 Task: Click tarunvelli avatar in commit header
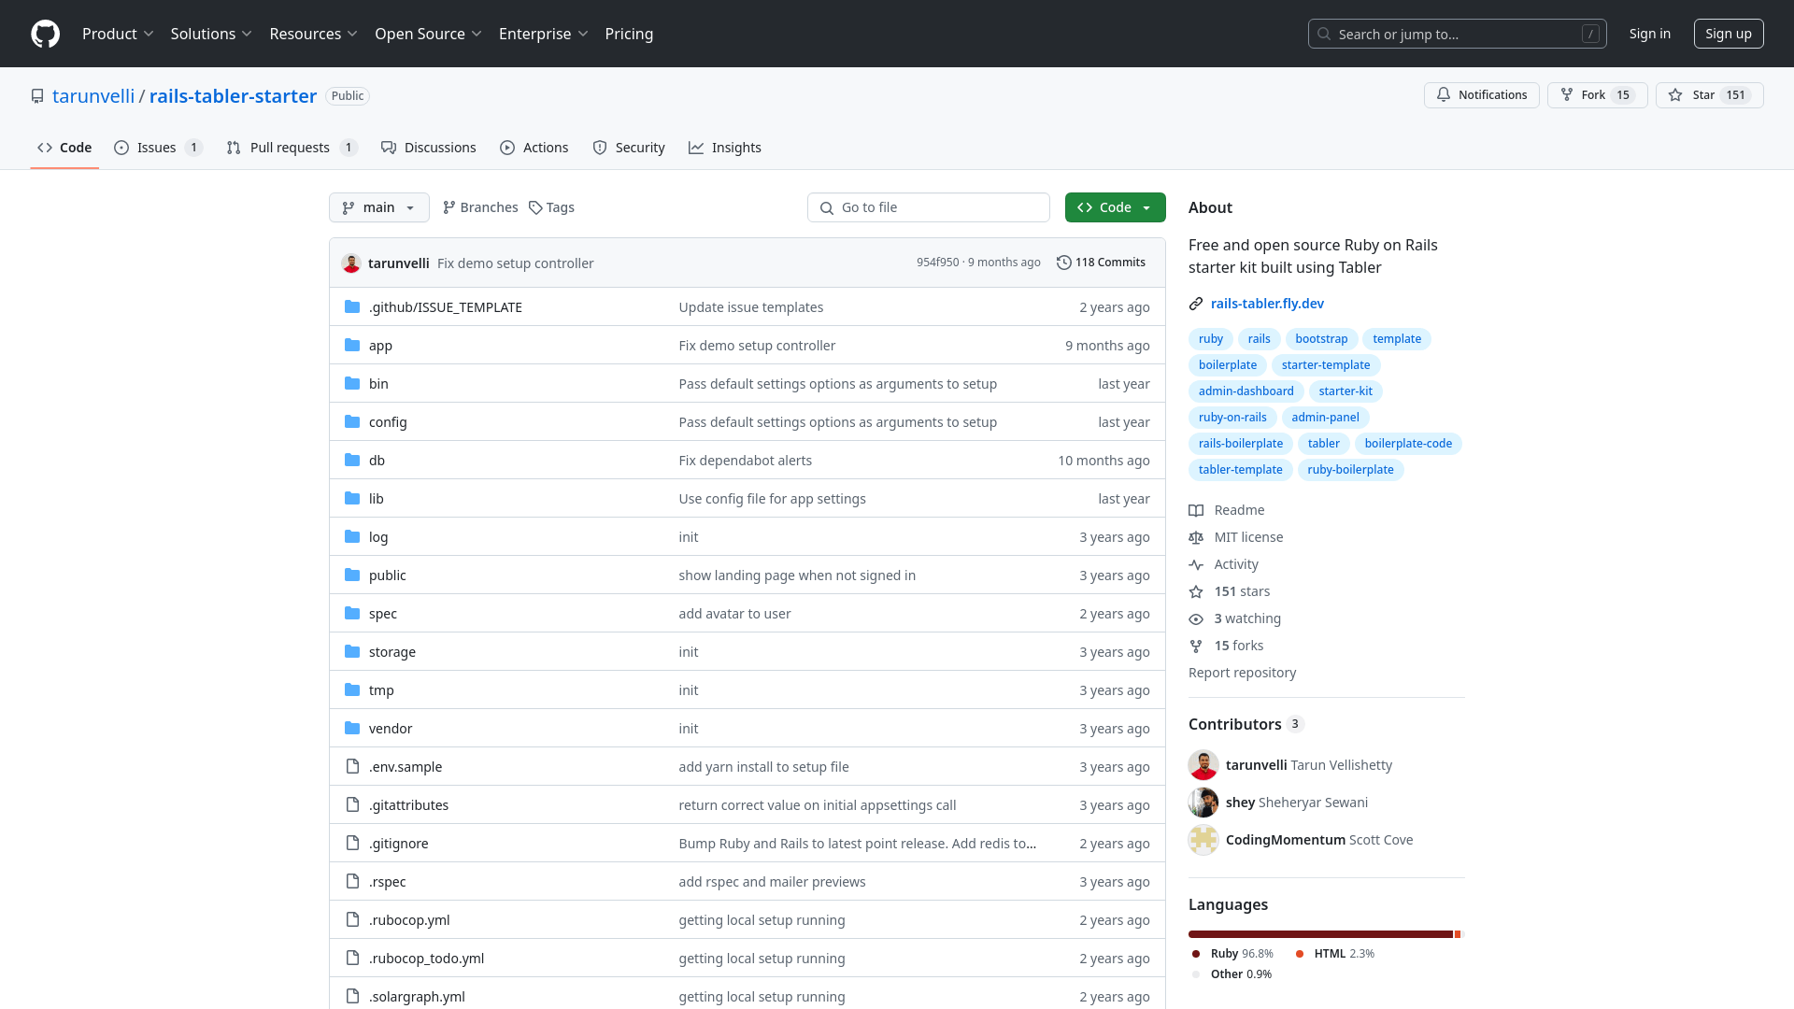[x=351, y=263]
